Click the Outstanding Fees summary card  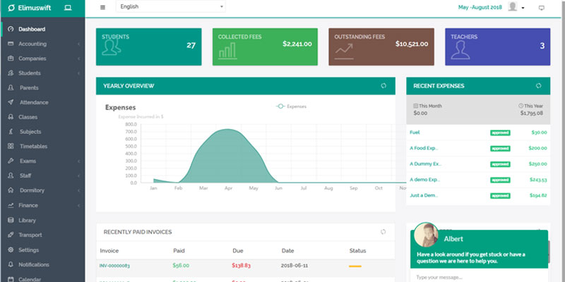[381, 47]
